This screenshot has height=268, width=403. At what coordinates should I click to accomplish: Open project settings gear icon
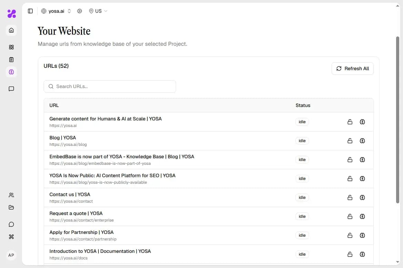point(80,11)
